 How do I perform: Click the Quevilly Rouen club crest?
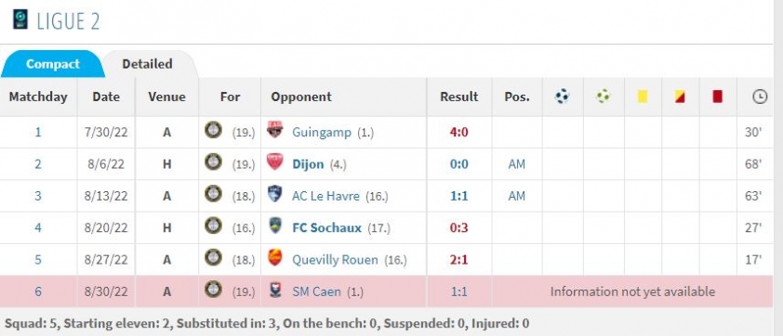click(x=274, y=258)
